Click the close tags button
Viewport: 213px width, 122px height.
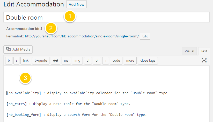148,61
